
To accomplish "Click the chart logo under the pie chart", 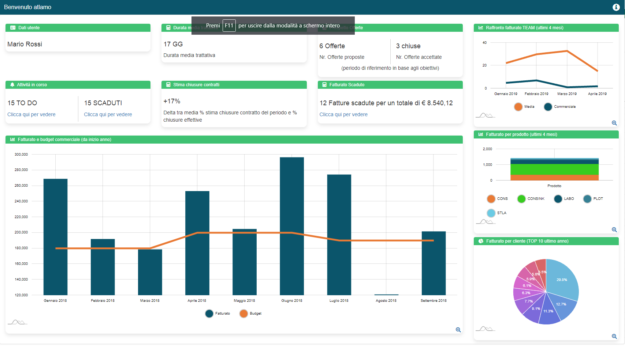I will 486,328.
